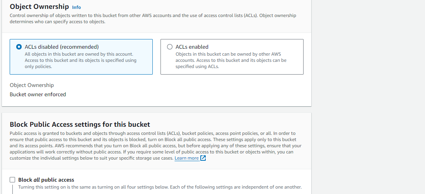The height and width of the screenshot is (194, 425).
Task: Click the 'Turning this setting on' helper text
Action: [x=160, y=187]
